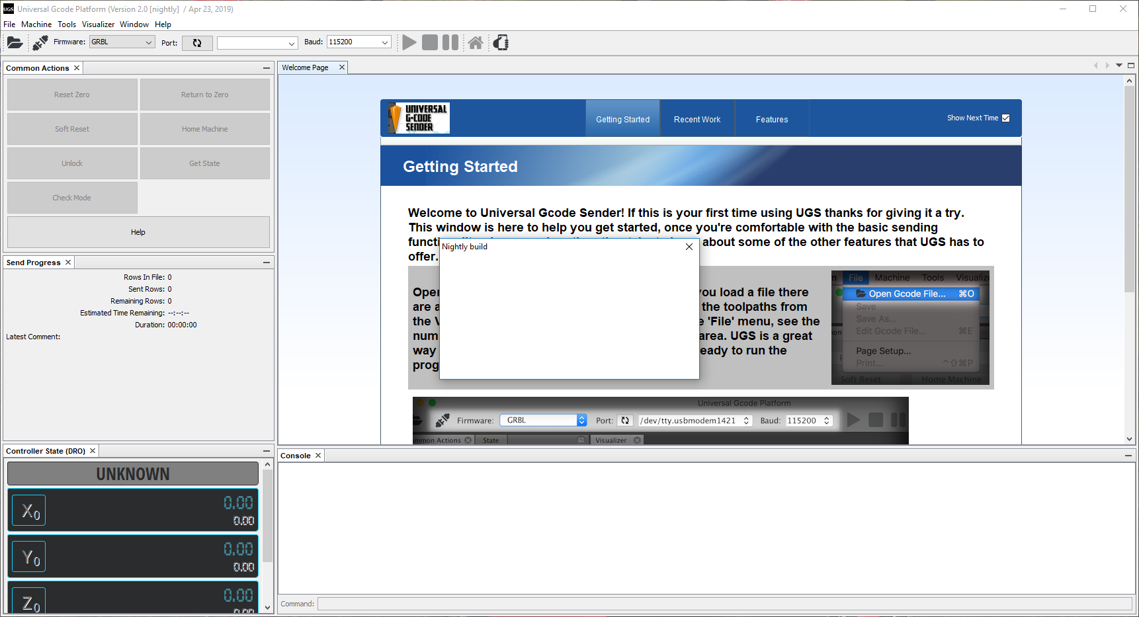This screenshot has width=1139, height=617.
Task: Click the Welcome Page vertical scrollbar
Action: [1130, 189]
